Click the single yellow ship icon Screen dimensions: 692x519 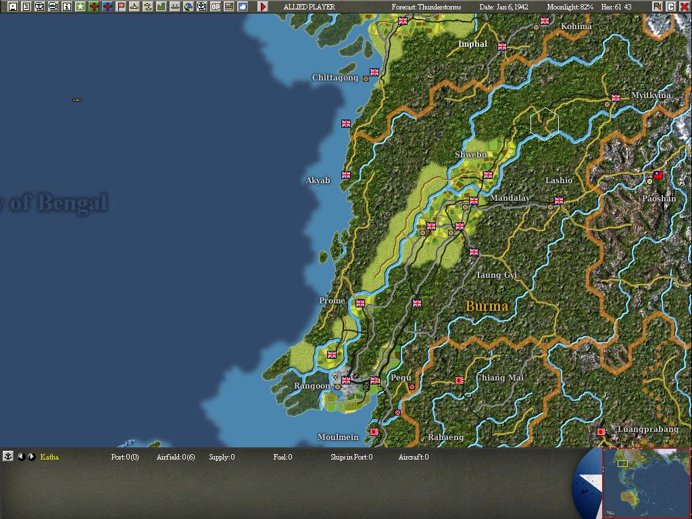pos(134,7)
